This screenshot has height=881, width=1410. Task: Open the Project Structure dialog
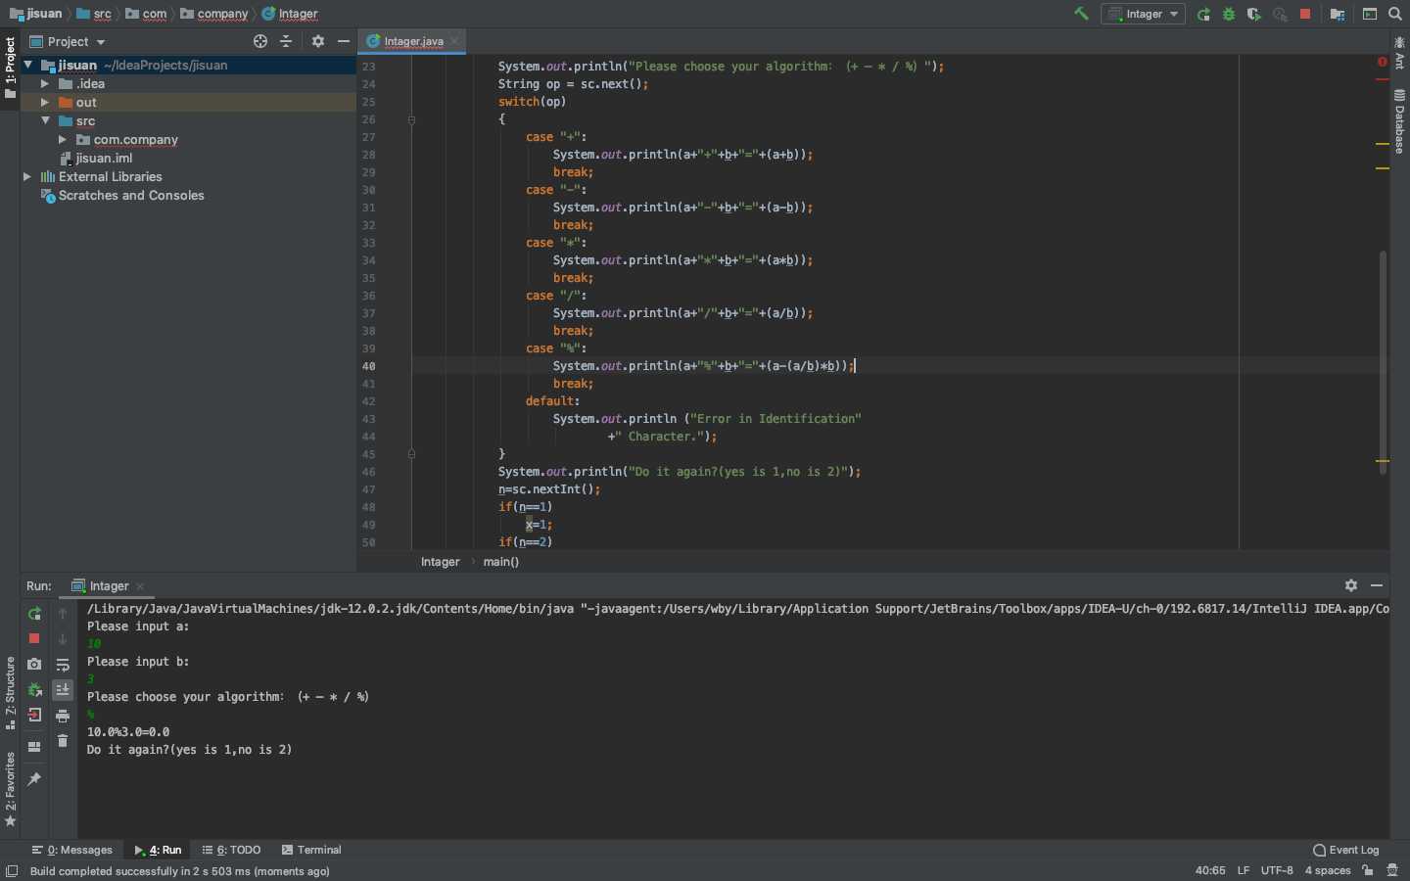[x=1338, y=14]
